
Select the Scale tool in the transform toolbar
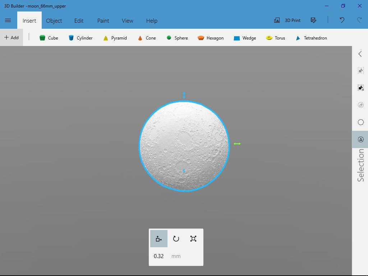click(x=193, y=238)
